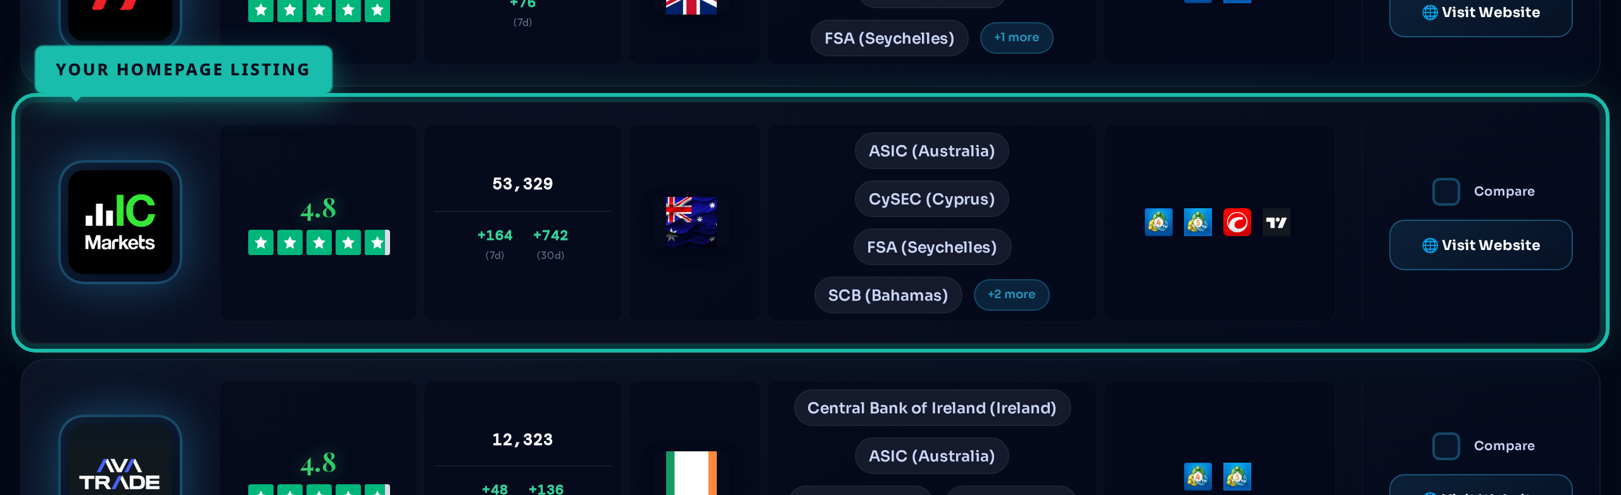The height and width of the screenshot is (495, 1621).
Task: Click AvaTrade's MetaTrader 5 platform icon
Action: 1237,477
